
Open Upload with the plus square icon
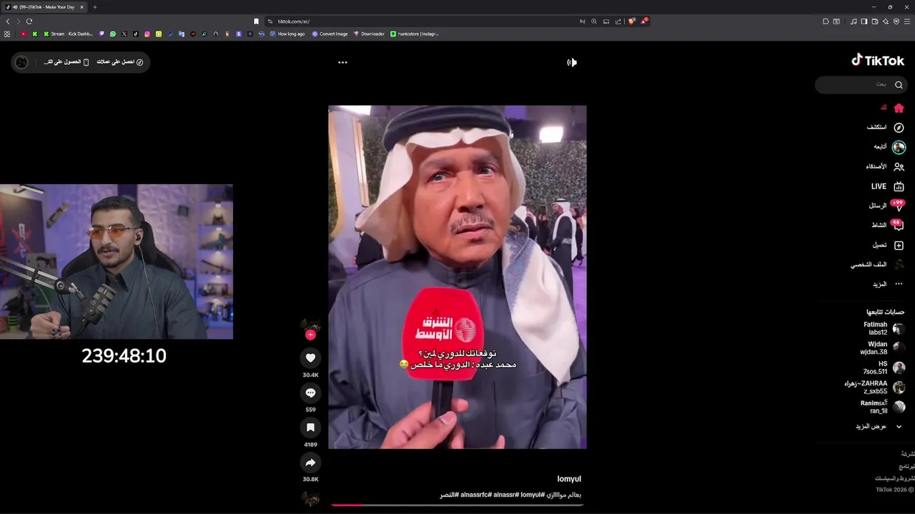[x=899, y=245]
